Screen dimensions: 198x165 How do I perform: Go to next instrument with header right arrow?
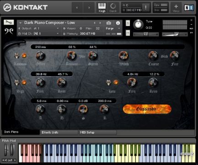coord(89,7)
